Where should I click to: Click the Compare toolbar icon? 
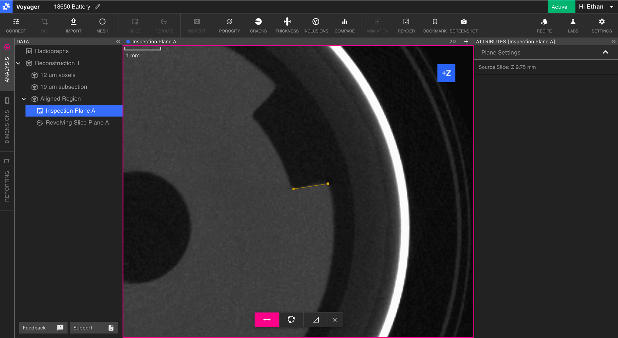pos(345,26)
